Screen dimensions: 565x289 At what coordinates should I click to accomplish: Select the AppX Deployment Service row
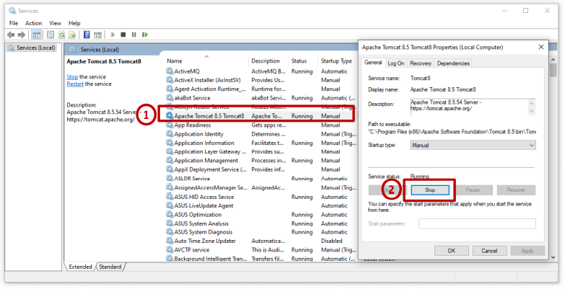260,169
